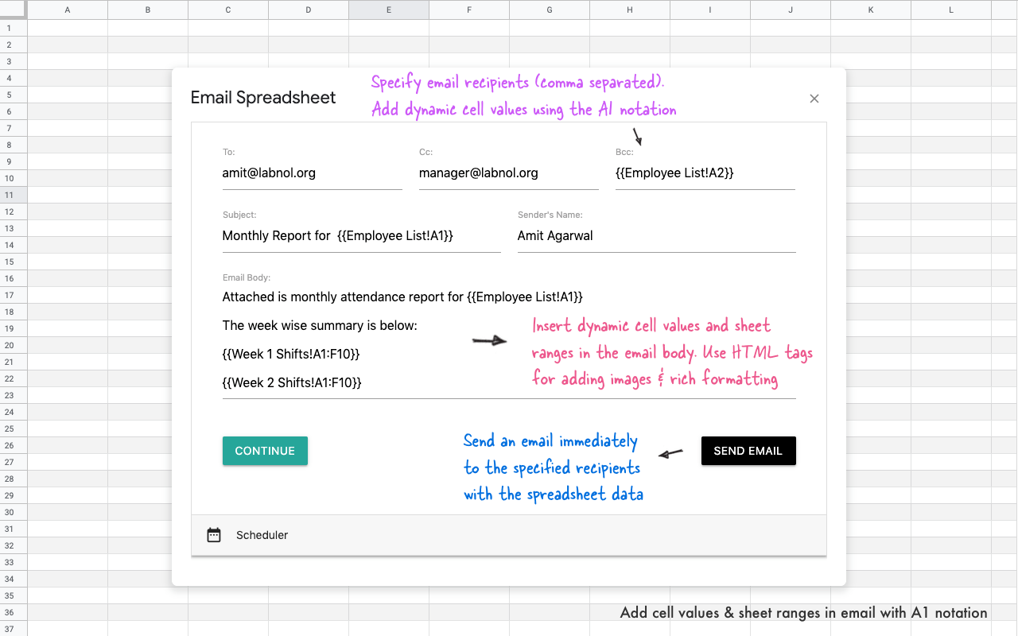Click 'The week wise summary is below' line
Screen dimensions: 1018x636
coord(320,325)
